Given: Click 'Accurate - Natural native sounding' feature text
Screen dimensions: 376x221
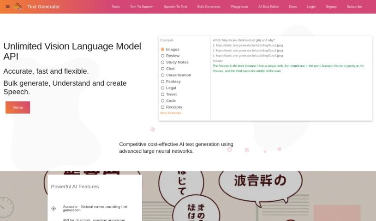Looking at the screenshot, I should click(x=95, y=208).
